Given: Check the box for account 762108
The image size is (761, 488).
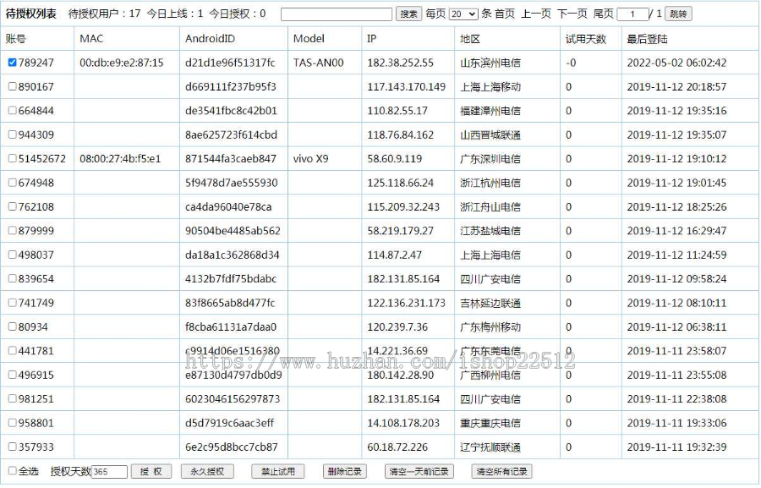Looking at the screenshot, I should point(12,206).
